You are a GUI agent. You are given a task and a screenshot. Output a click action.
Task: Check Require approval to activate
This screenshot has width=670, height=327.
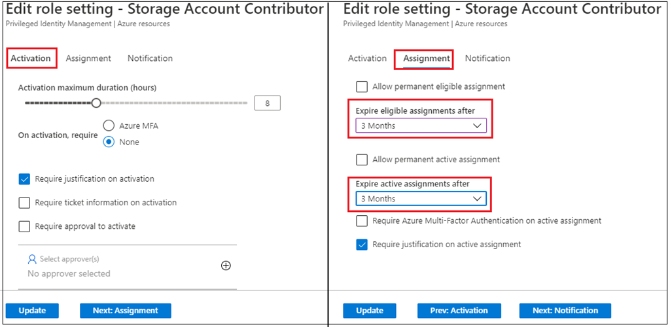pyautogui.click(x=24, y=226)
